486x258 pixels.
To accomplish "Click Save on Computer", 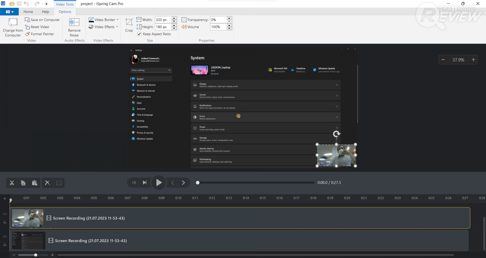I will [x=42, y=20].
